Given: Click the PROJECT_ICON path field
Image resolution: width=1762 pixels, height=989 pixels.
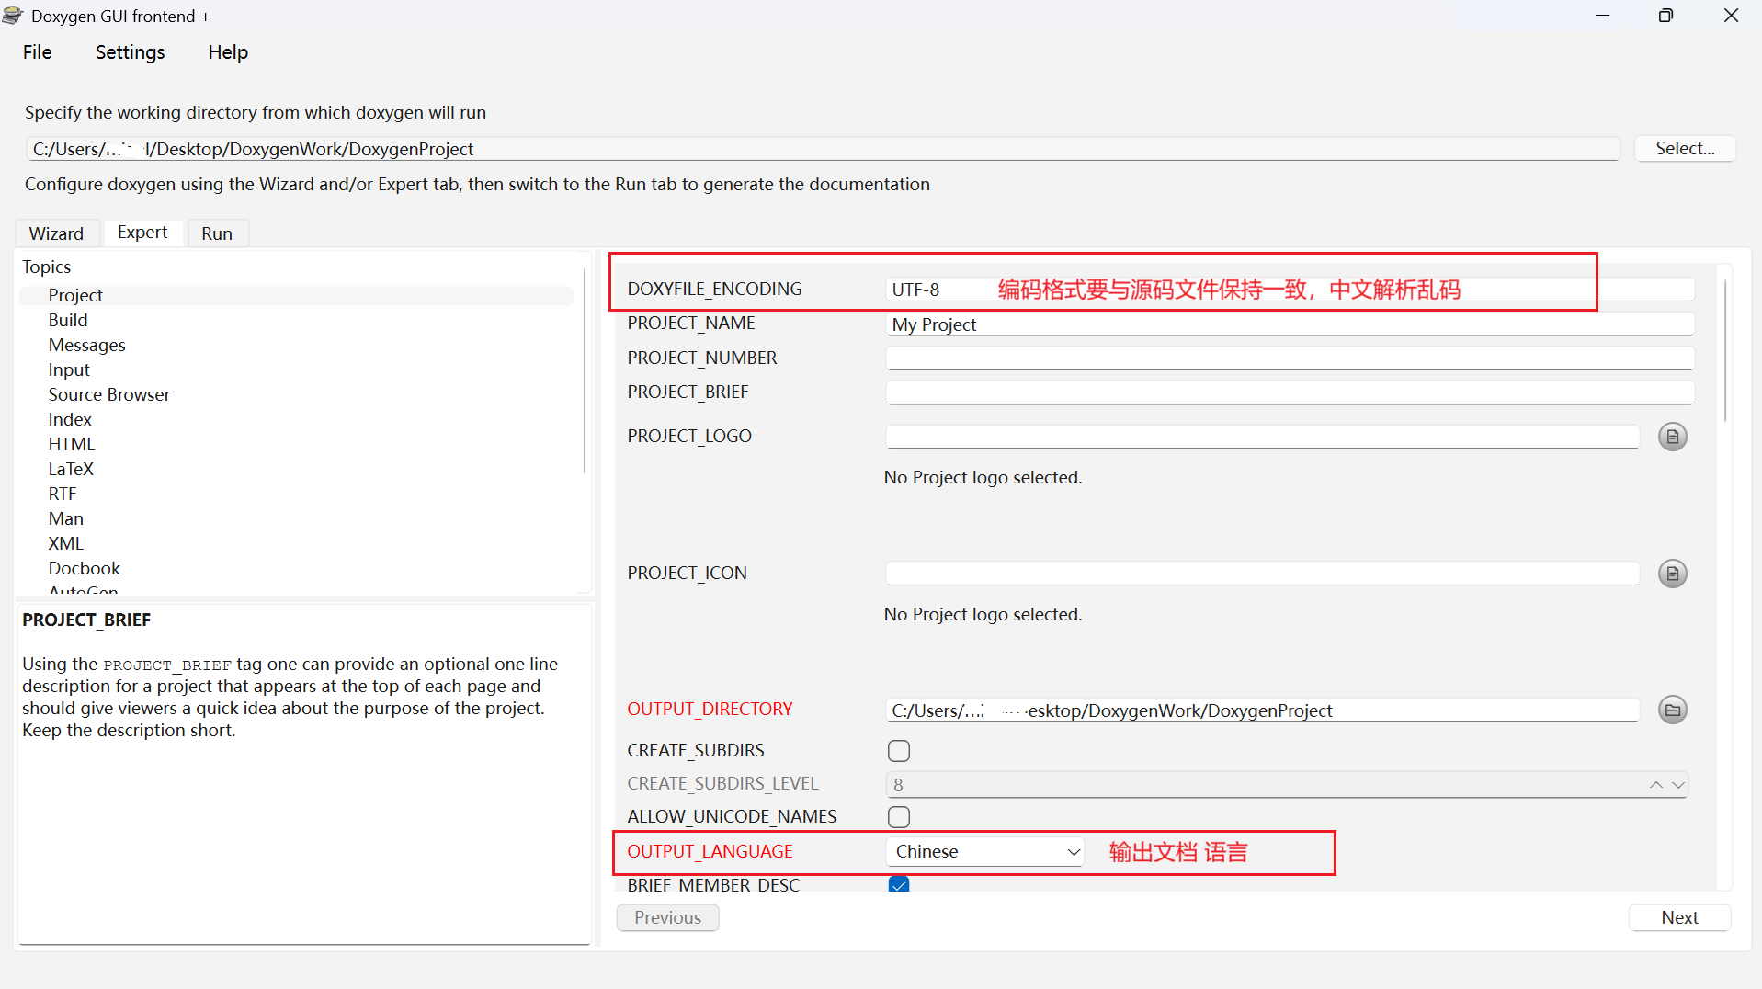Looking at the screenshot, I should click(x=1262, y=574).
